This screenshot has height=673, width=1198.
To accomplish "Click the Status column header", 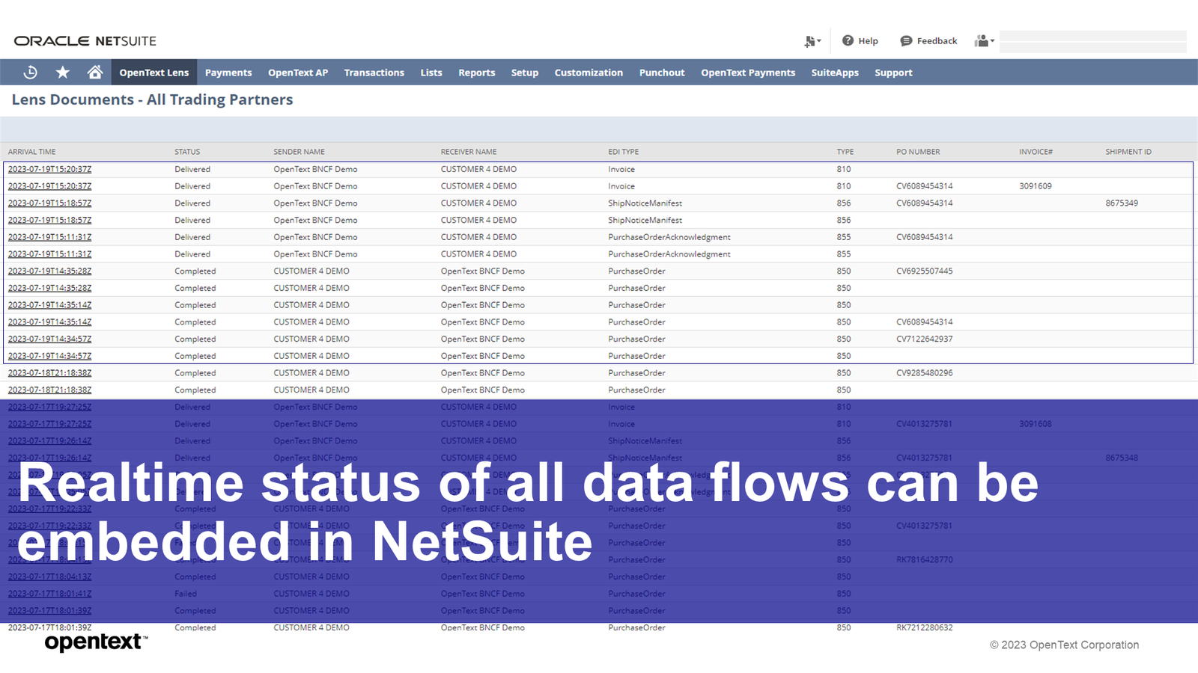I will pyautogui.click(x=187, y=152).
